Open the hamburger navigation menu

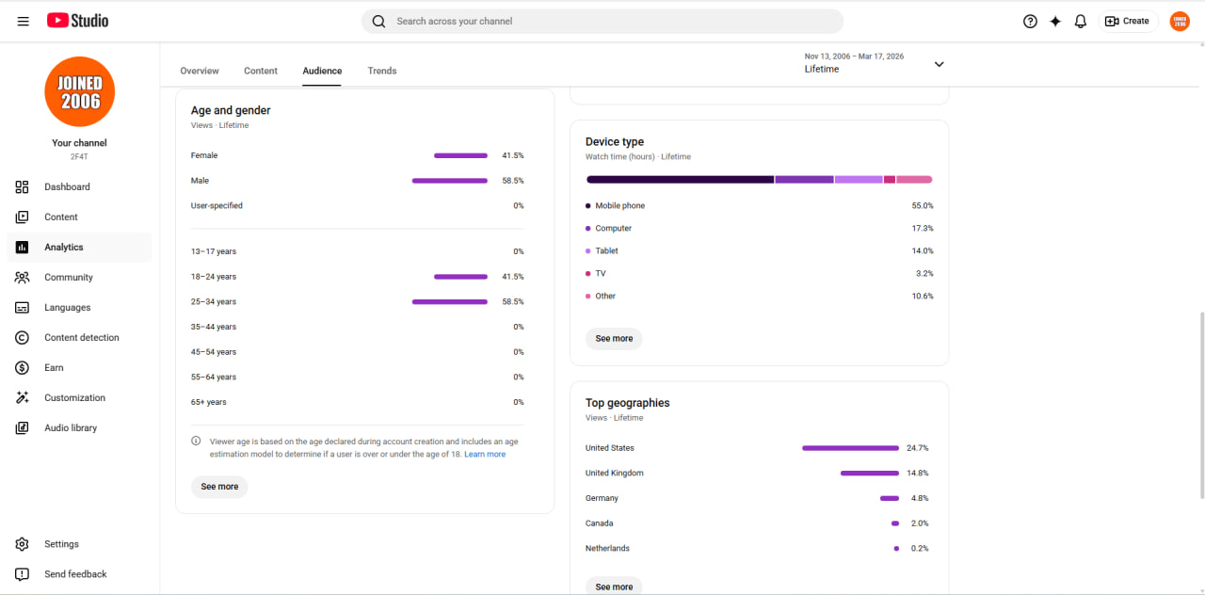(23, 21)
